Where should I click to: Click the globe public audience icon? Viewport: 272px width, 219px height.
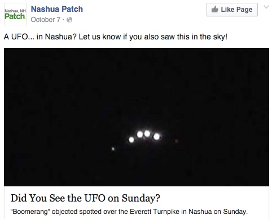pos(69,20)
